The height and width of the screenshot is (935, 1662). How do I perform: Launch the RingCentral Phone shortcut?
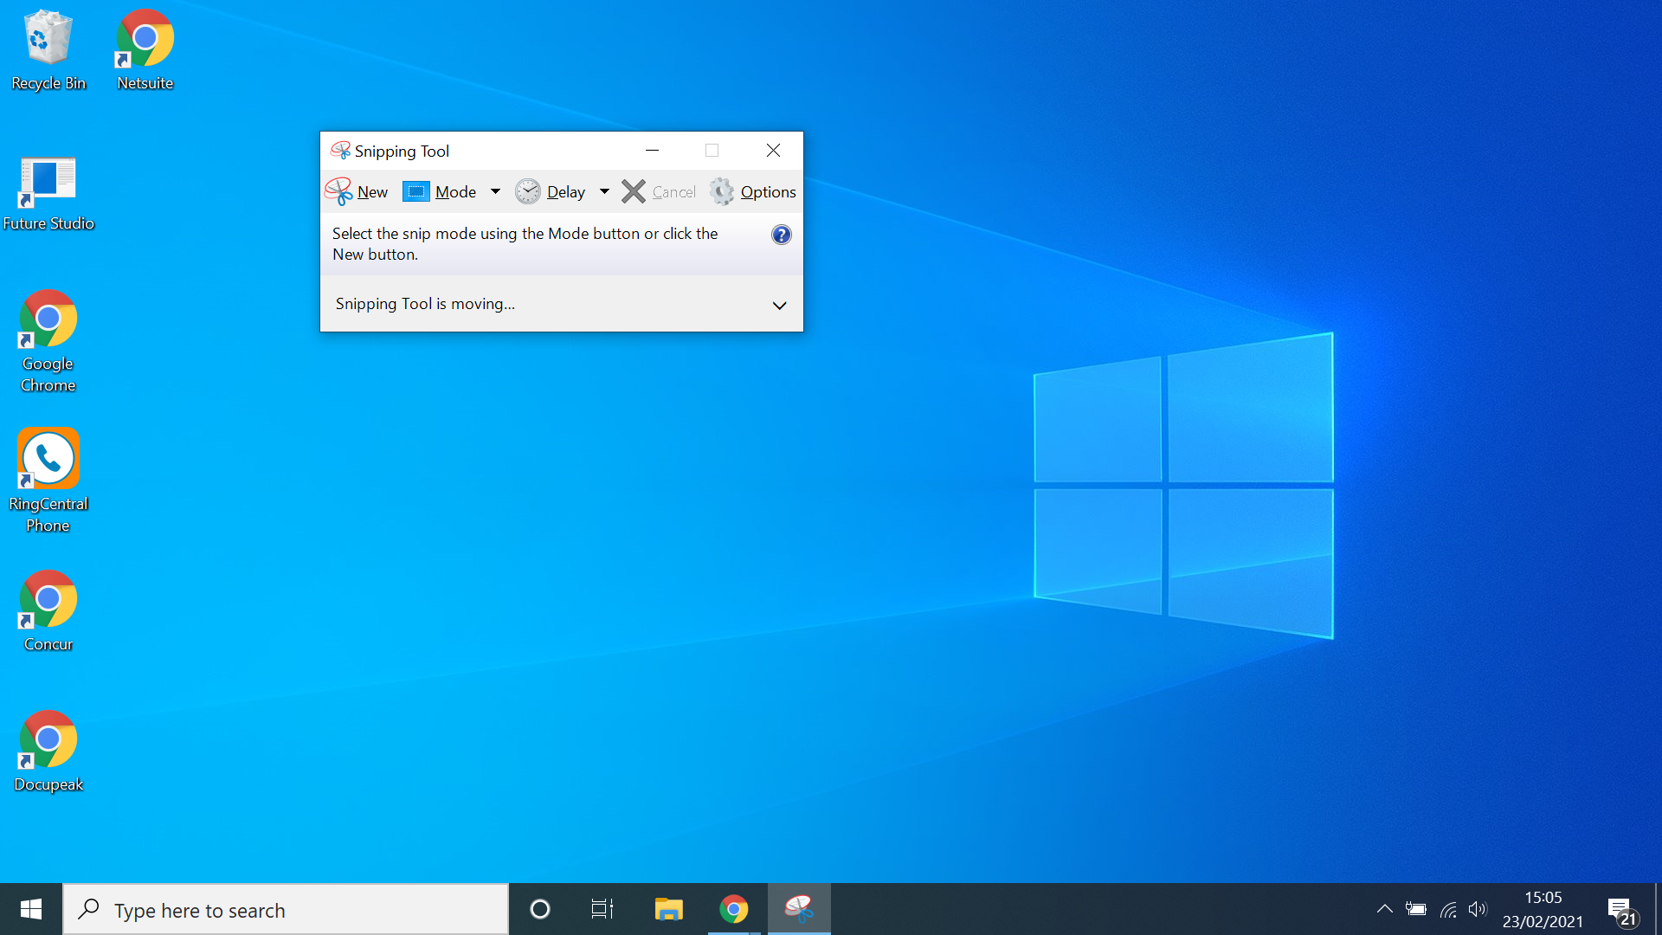48,459
